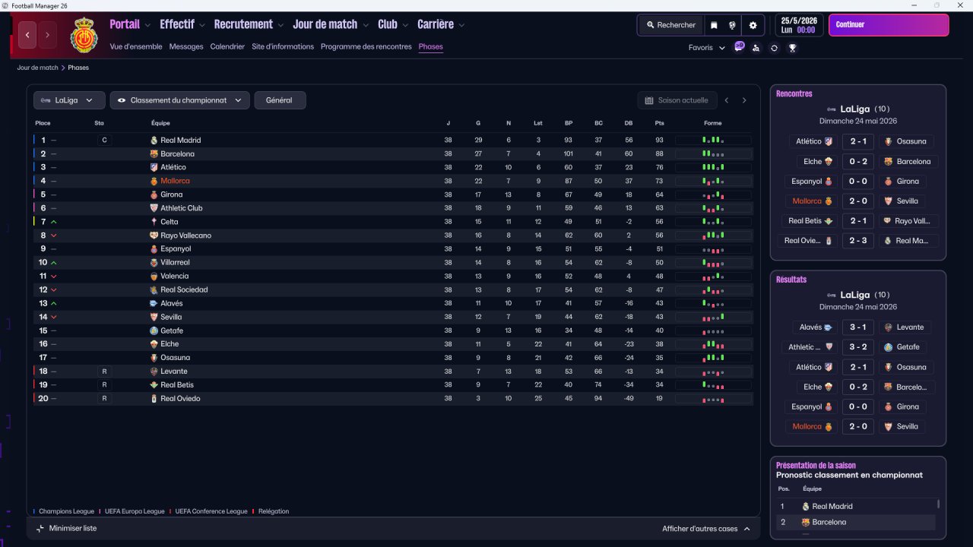Click Atlético crest in league table
This screenshot has width=973, height=547.
point(154,167)
